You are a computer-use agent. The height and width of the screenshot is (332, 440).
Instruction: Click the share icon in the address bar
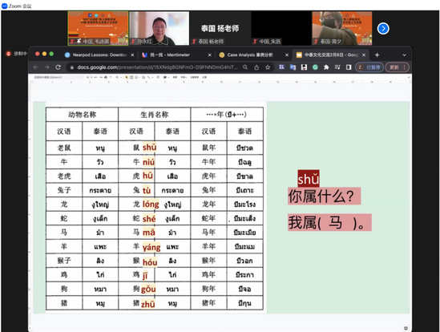coord(256,67)
